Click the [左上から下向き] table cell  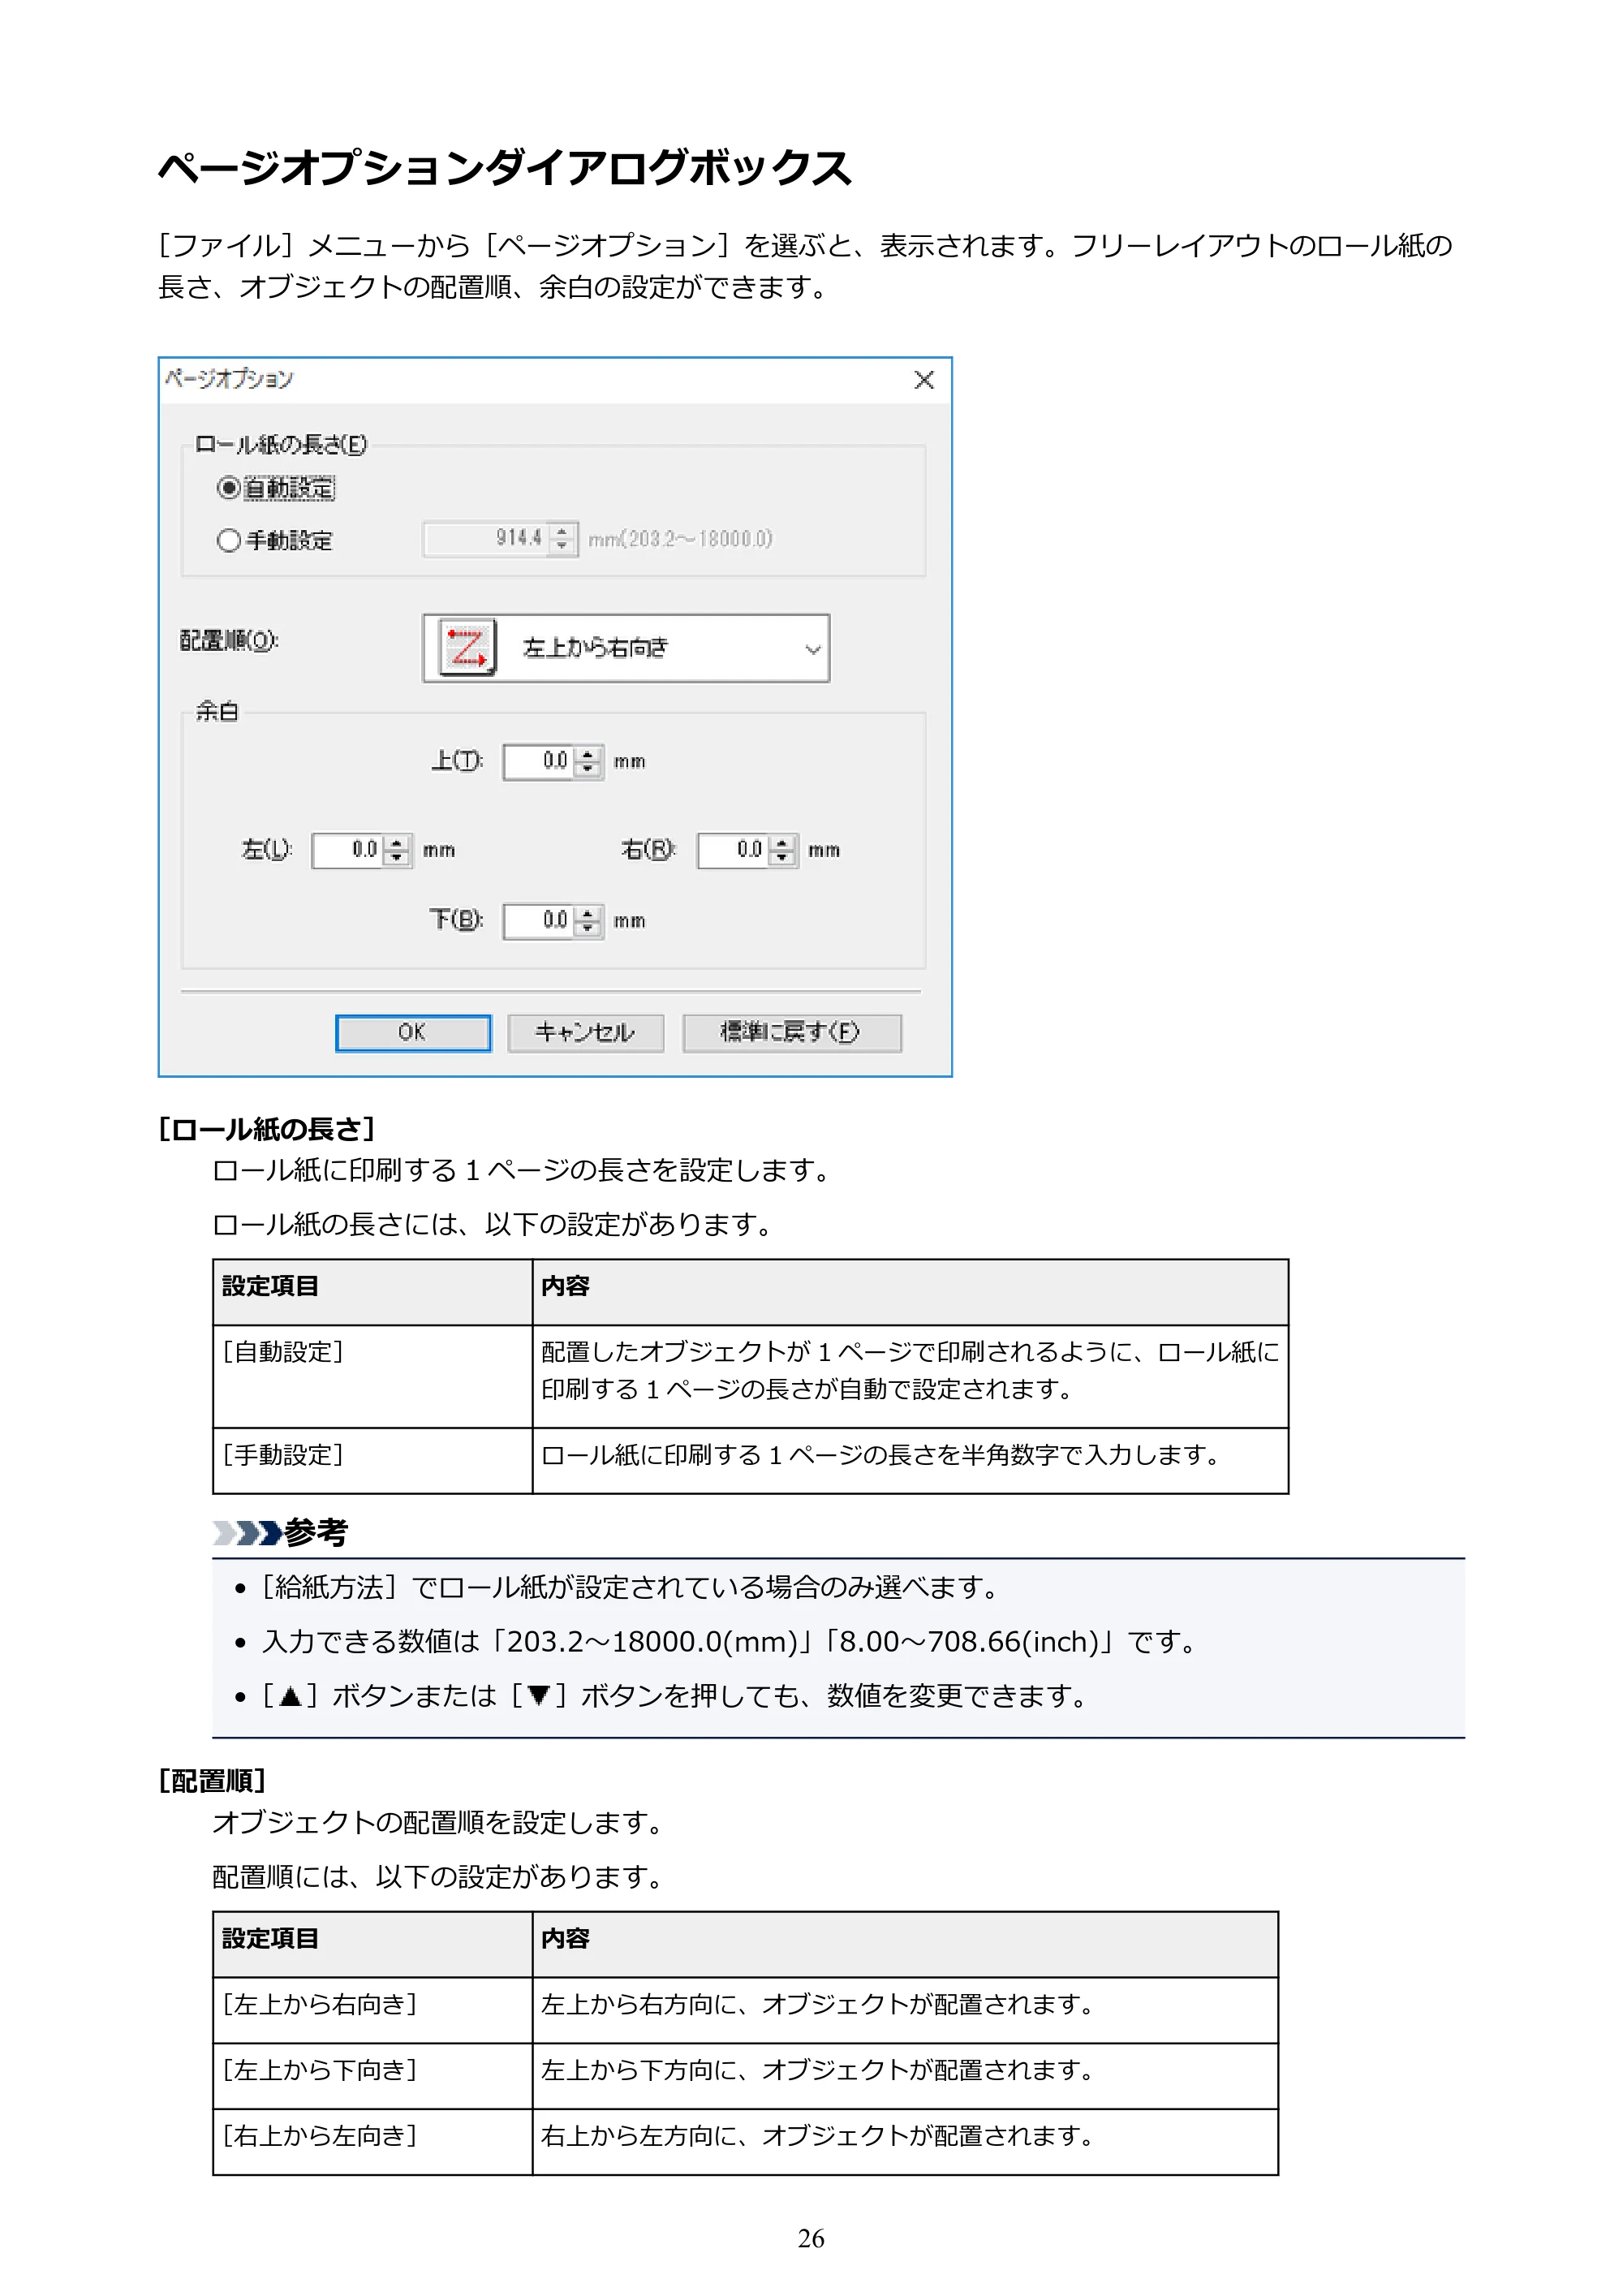(372, 2075)
